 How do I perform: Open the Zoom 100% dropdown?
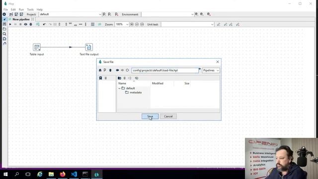tap(122, 24)
